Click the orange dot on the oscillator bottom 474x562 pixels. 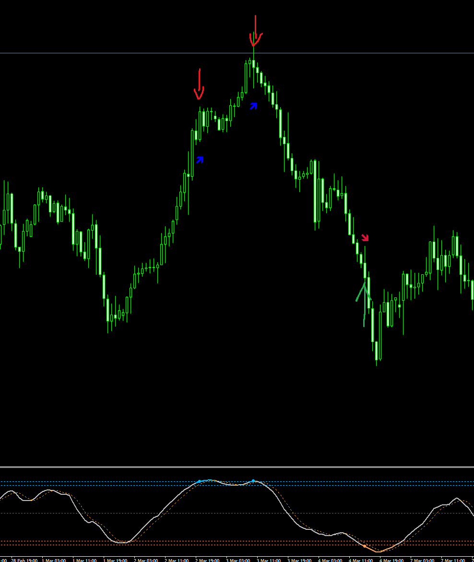point(365,546)
